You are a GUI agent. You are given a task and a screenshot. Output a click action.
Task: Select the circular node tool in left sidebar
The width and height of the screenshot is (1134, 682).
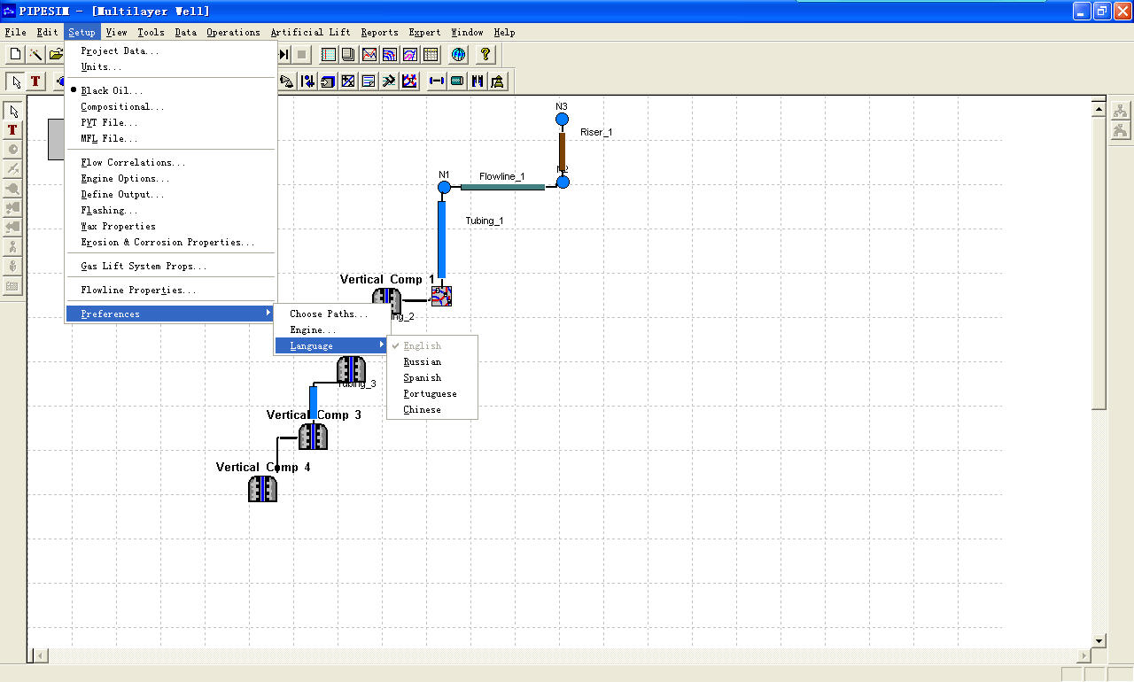pyautogui.click(x=13, y=150)
